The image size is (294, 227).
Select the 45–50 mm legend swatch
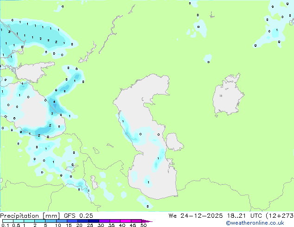136,221
